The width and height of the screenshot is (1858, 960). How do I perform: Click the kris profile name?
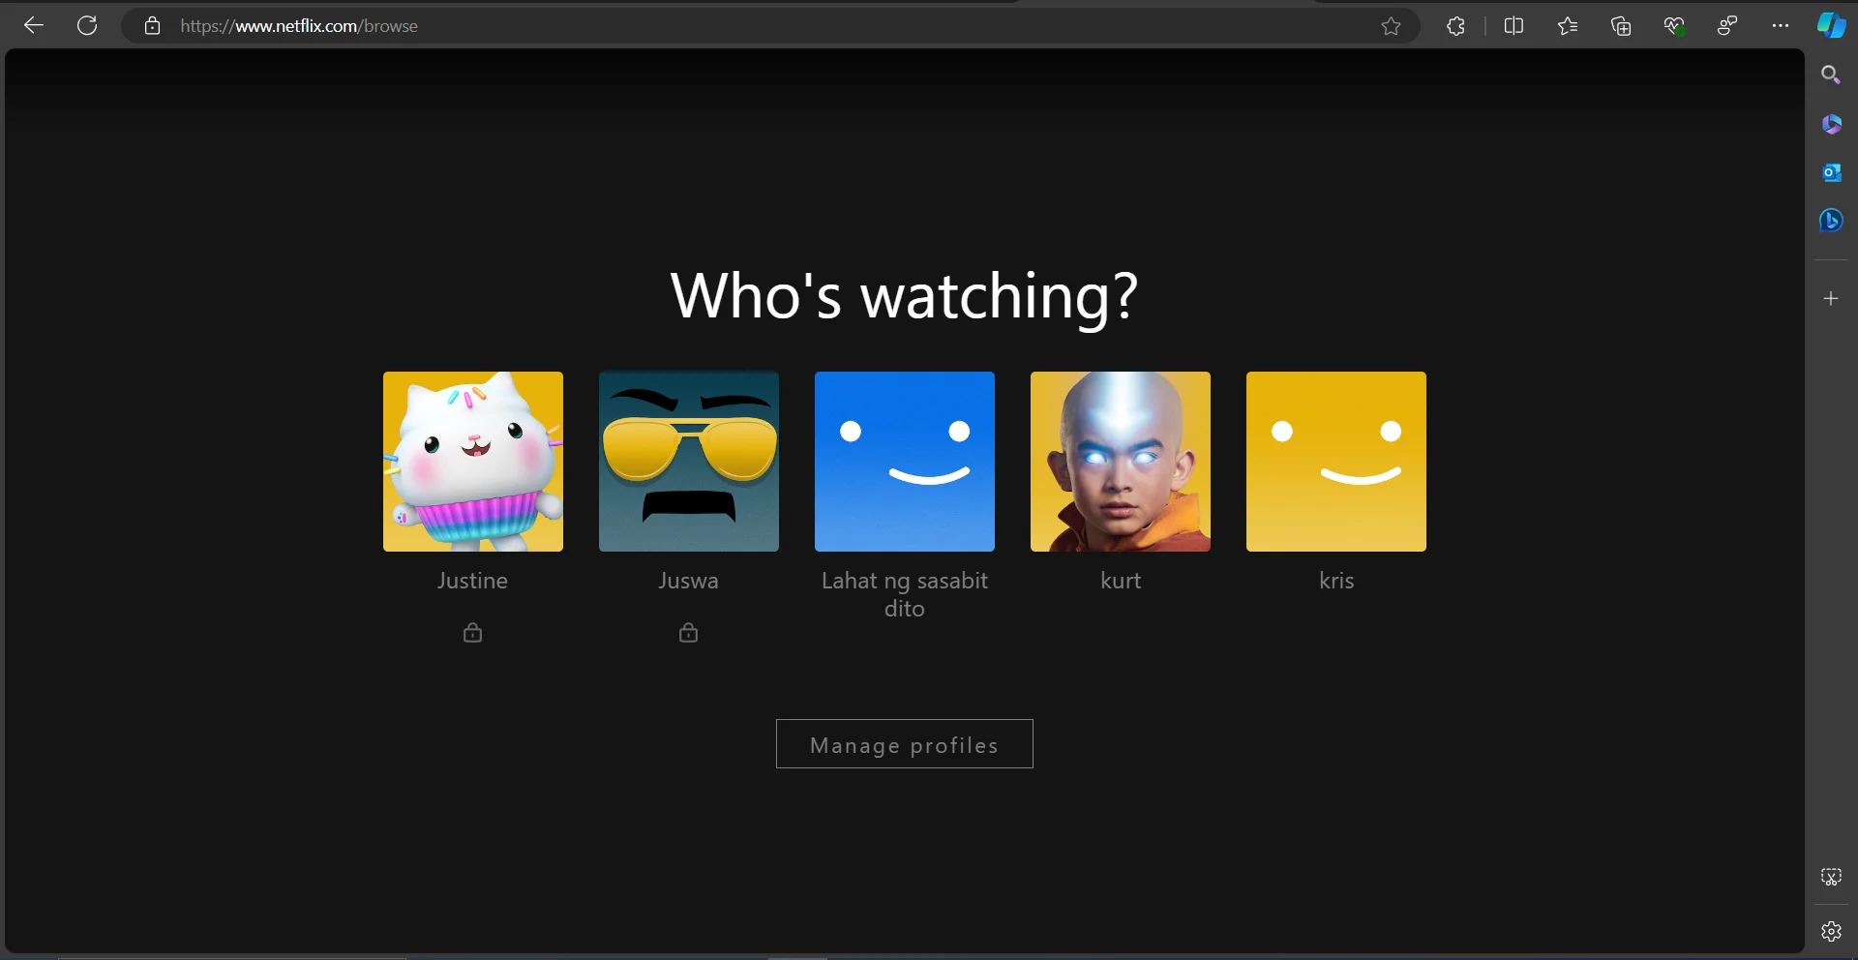[1336, 581]
